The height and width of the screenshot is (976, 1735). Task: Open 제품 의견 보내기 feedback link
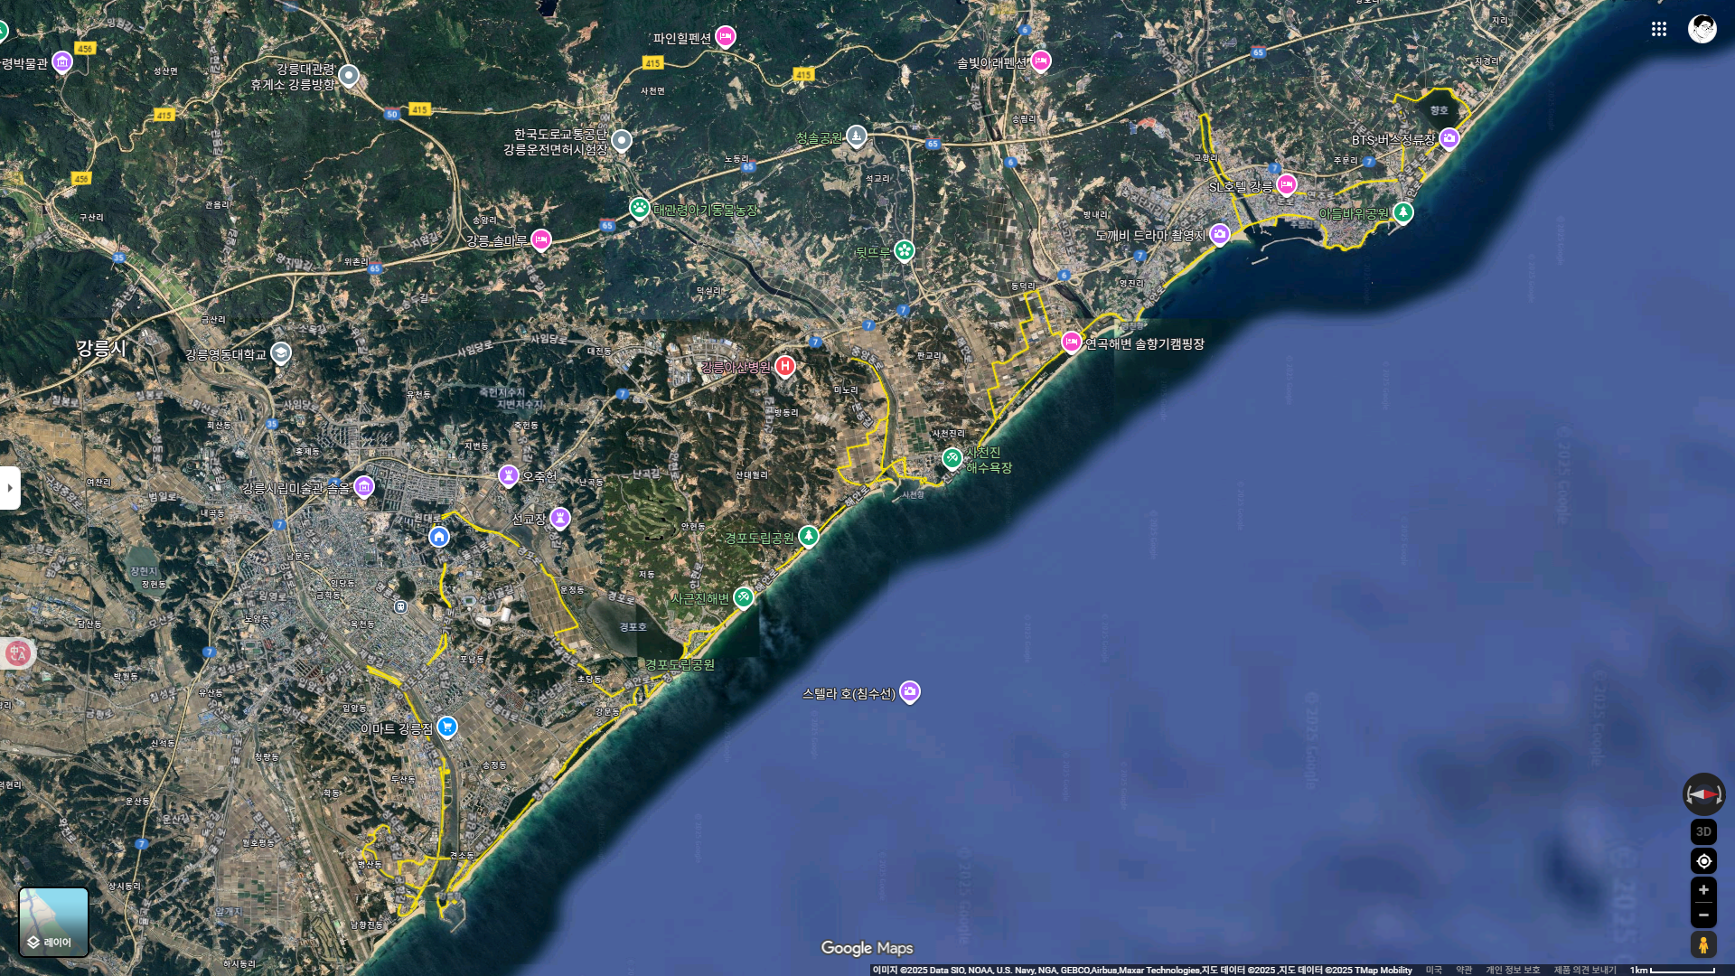1585,970
